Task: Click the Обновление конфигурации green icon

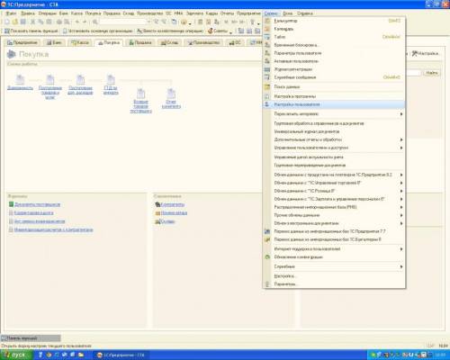Action: (267, 257)
